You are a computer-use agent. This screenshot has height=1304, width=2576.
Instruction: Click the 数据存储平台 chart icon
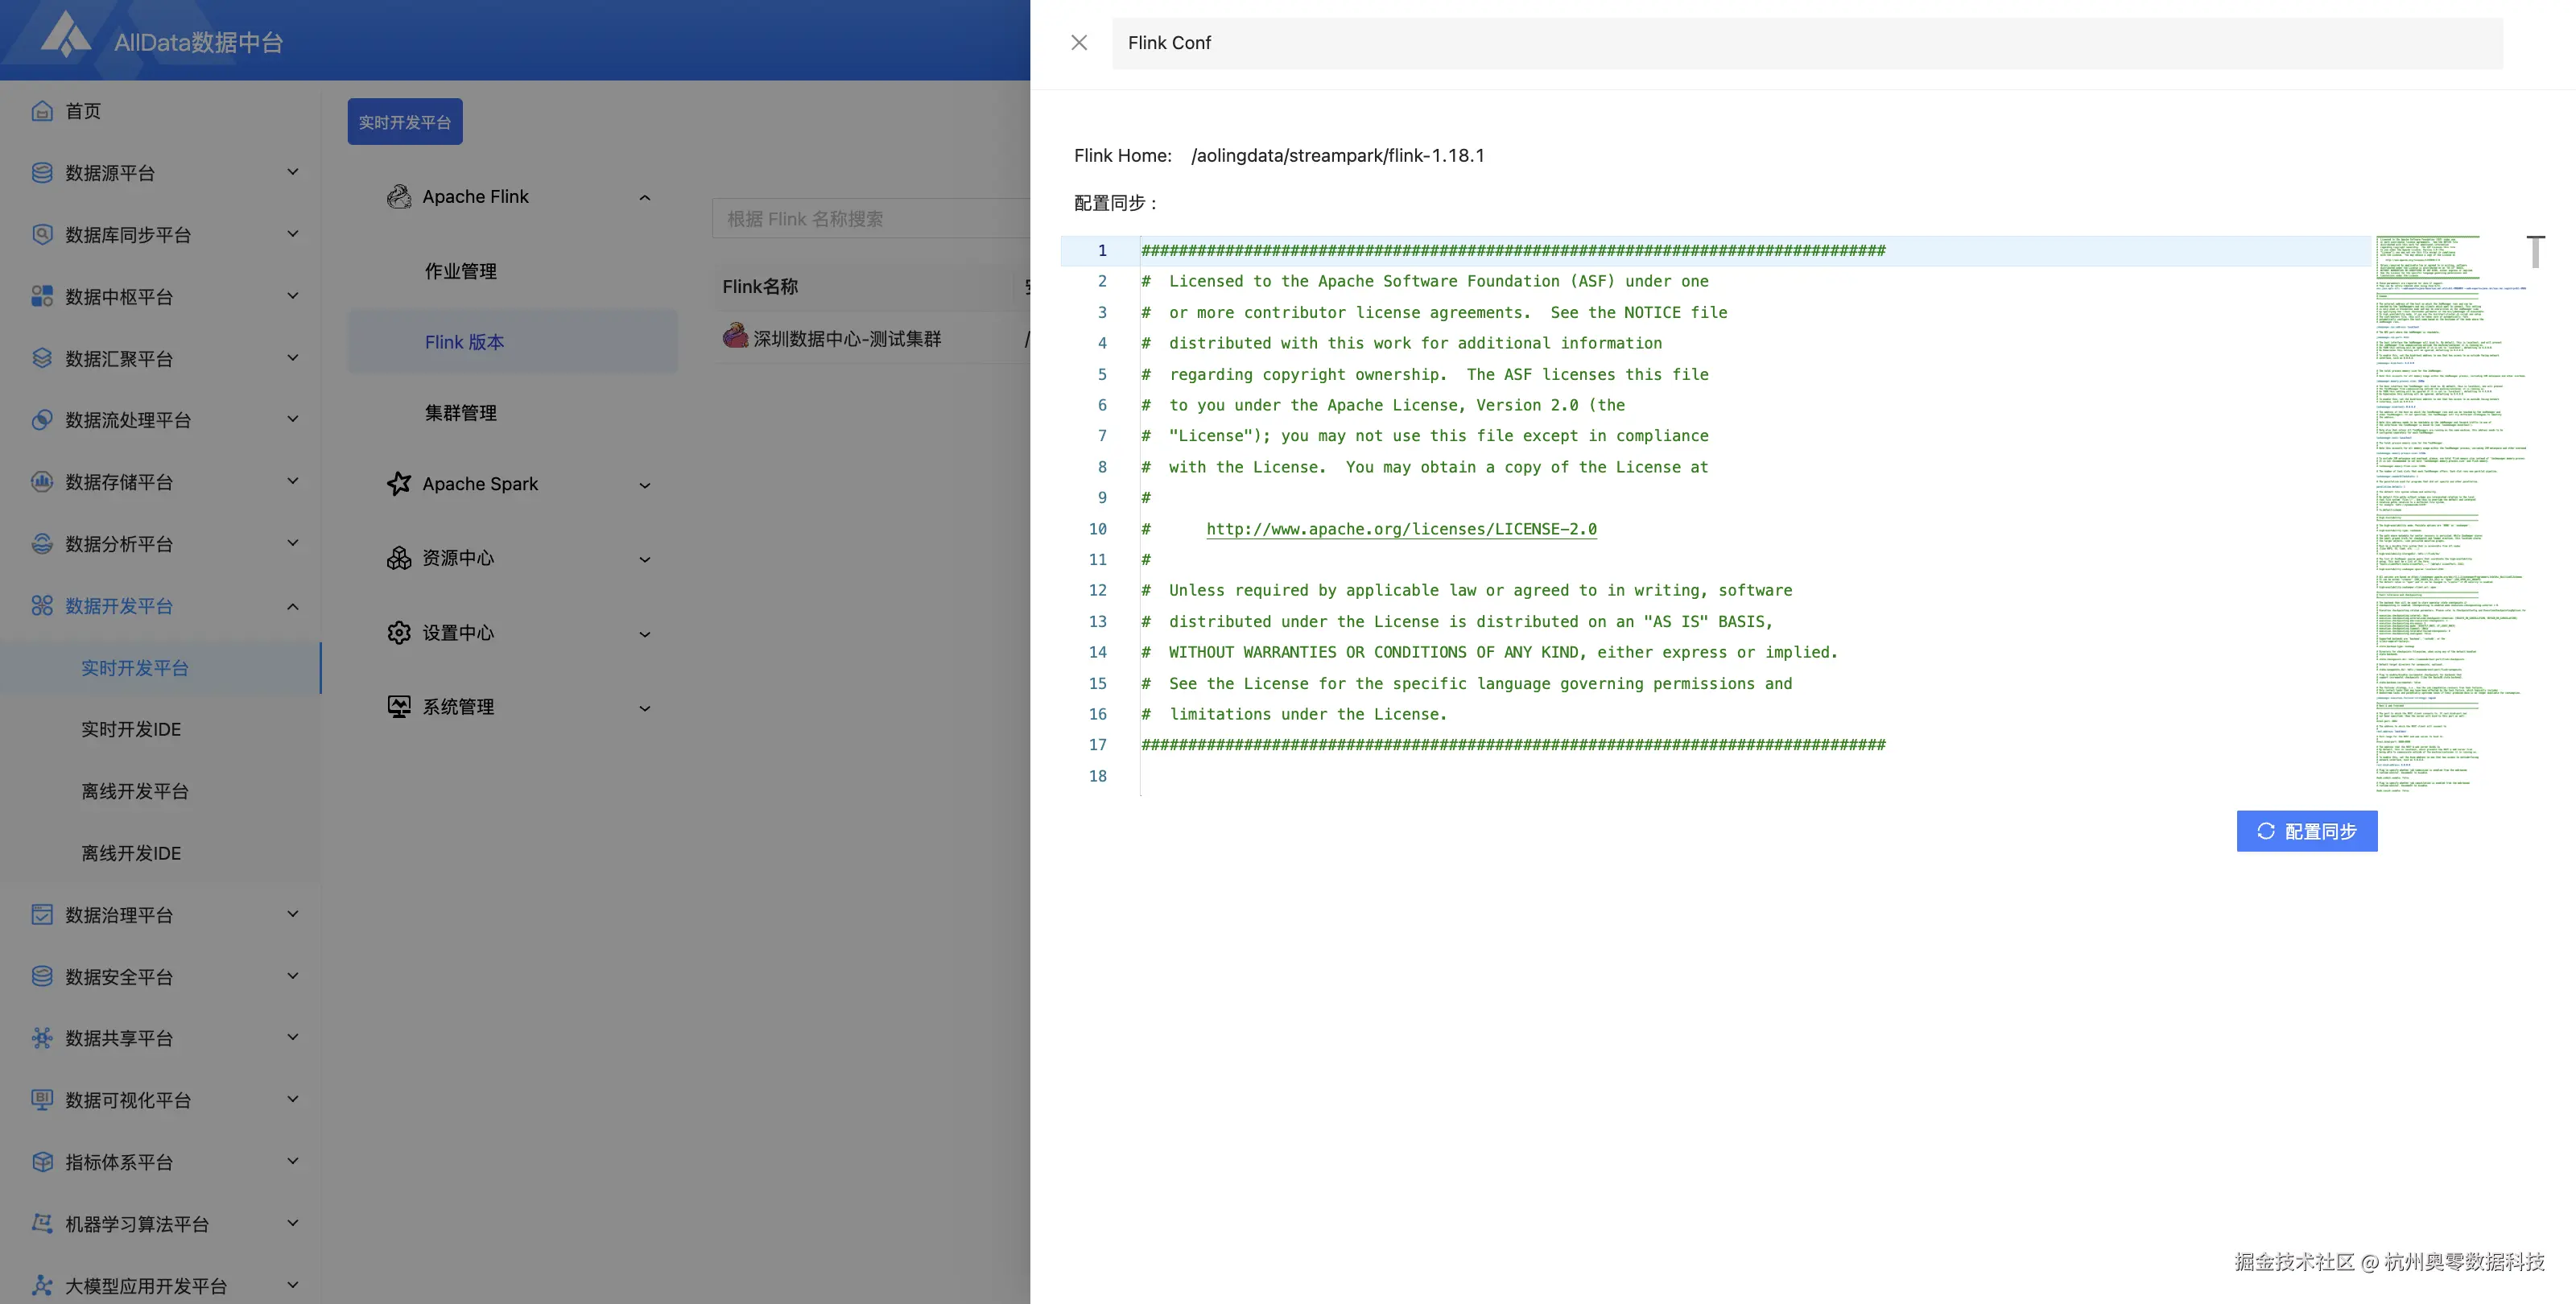point(42,482)
